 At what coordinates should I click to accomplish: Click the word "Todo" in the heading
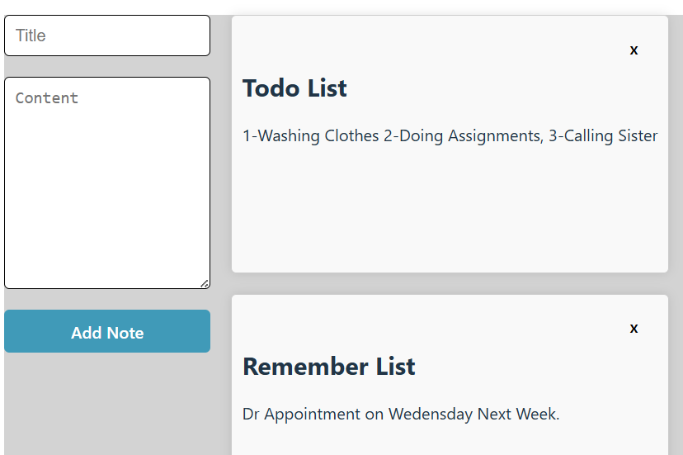271,88
